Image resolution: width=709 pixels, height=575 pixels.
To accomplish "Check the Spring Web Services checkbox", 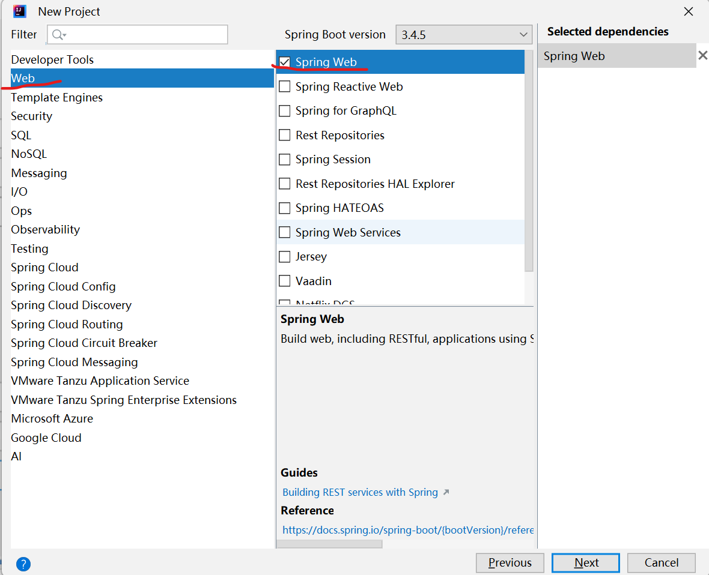I will pos(284,232).
